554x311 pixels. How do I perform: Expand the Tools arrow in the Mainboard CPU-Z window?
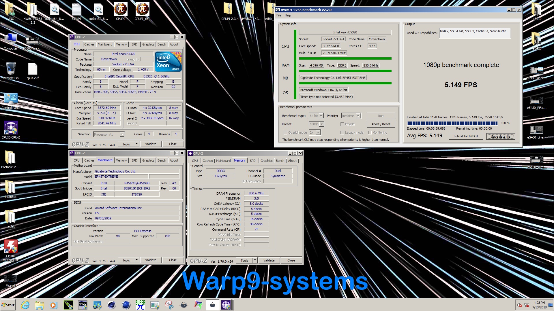pos(137,260)
